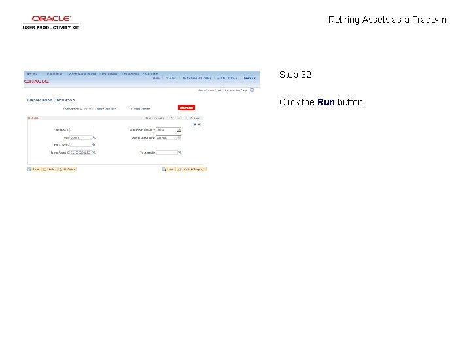Open lookup for From Asset ID
The height and width of the screenshot is (353, 471).
pos(94,152)
